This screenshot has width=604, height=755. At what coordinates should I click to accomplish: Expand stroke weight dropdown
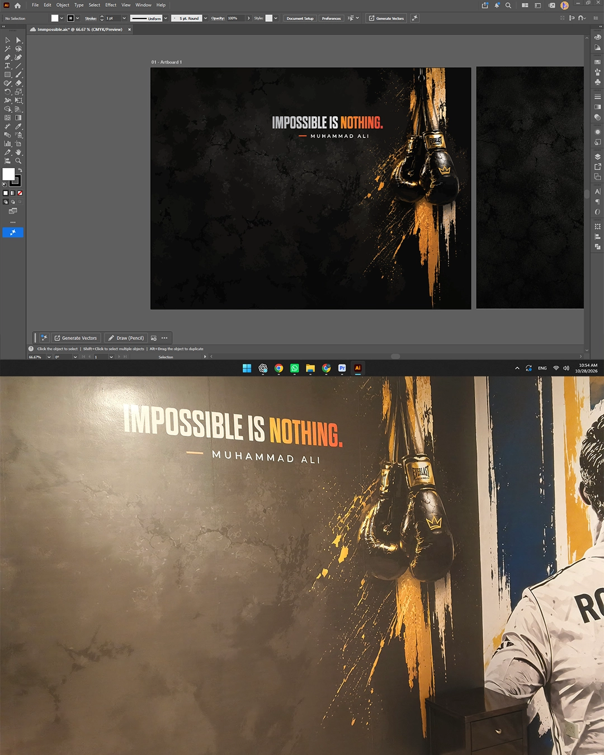(124, 18)
